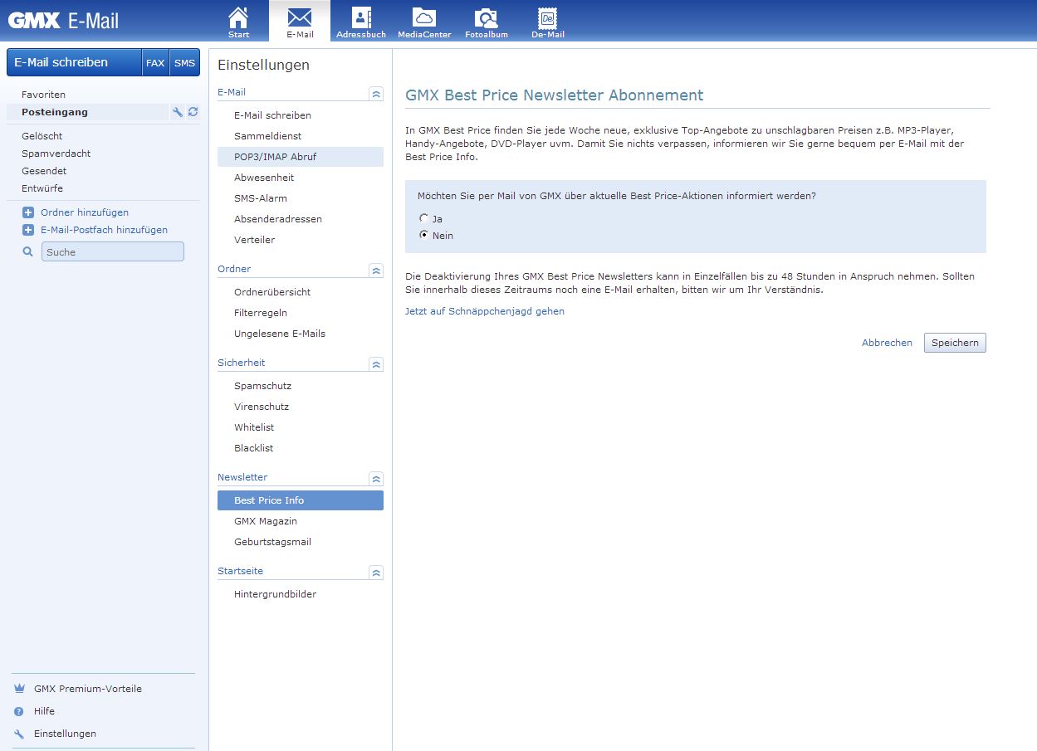Click the Speichern button
The height and width of the screenshot is (751, 1037).
pyautogui.click(x=955, y=343)
